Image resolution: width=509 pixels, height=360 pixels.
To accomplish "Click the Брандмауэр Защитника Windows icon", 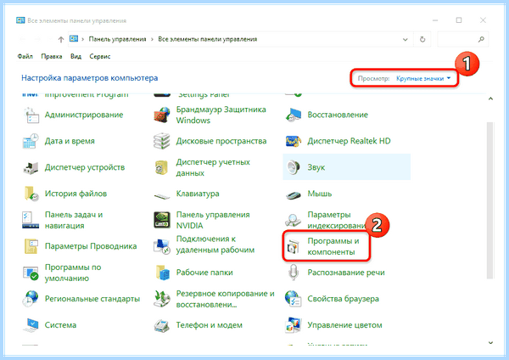I will (162, 115).
